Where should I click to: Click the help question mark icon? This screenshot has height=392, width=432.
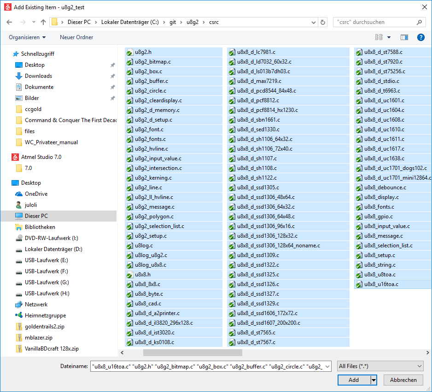(420, 37)
